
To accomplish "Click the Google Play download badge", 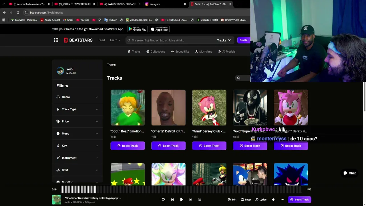I will [137, 29].
